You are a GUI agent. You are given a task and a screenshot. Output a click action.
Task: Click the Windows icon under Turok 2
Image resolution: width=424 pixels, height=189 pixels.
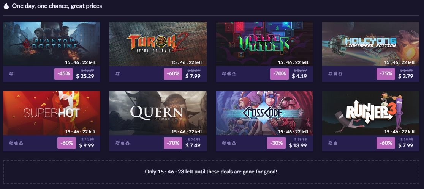click(118, 73)
